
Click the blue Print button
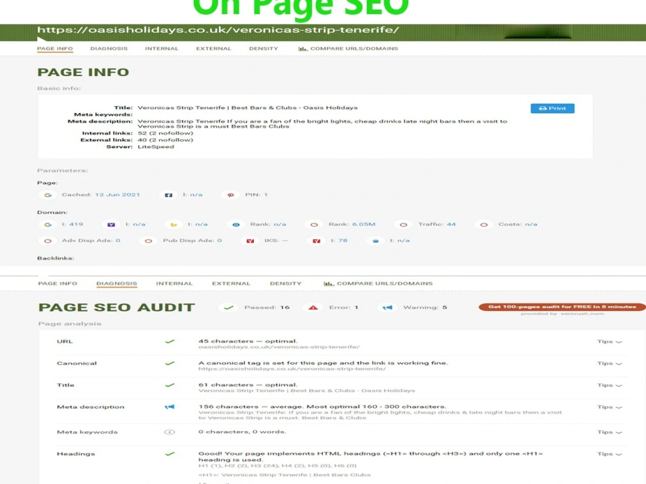[x=552, y=108]
